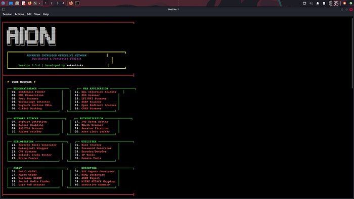Switch to workspace 1
Image resolution: width=354 pixels, height=199 pixels.
click(x=46, y=3)
